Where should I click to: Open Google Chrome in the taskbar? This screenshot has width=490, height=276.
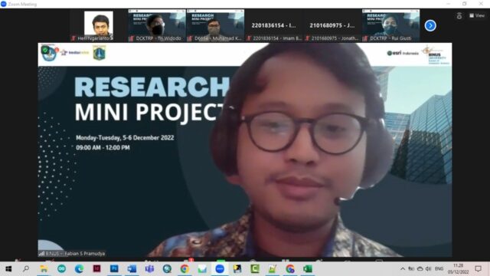[185, 269]
